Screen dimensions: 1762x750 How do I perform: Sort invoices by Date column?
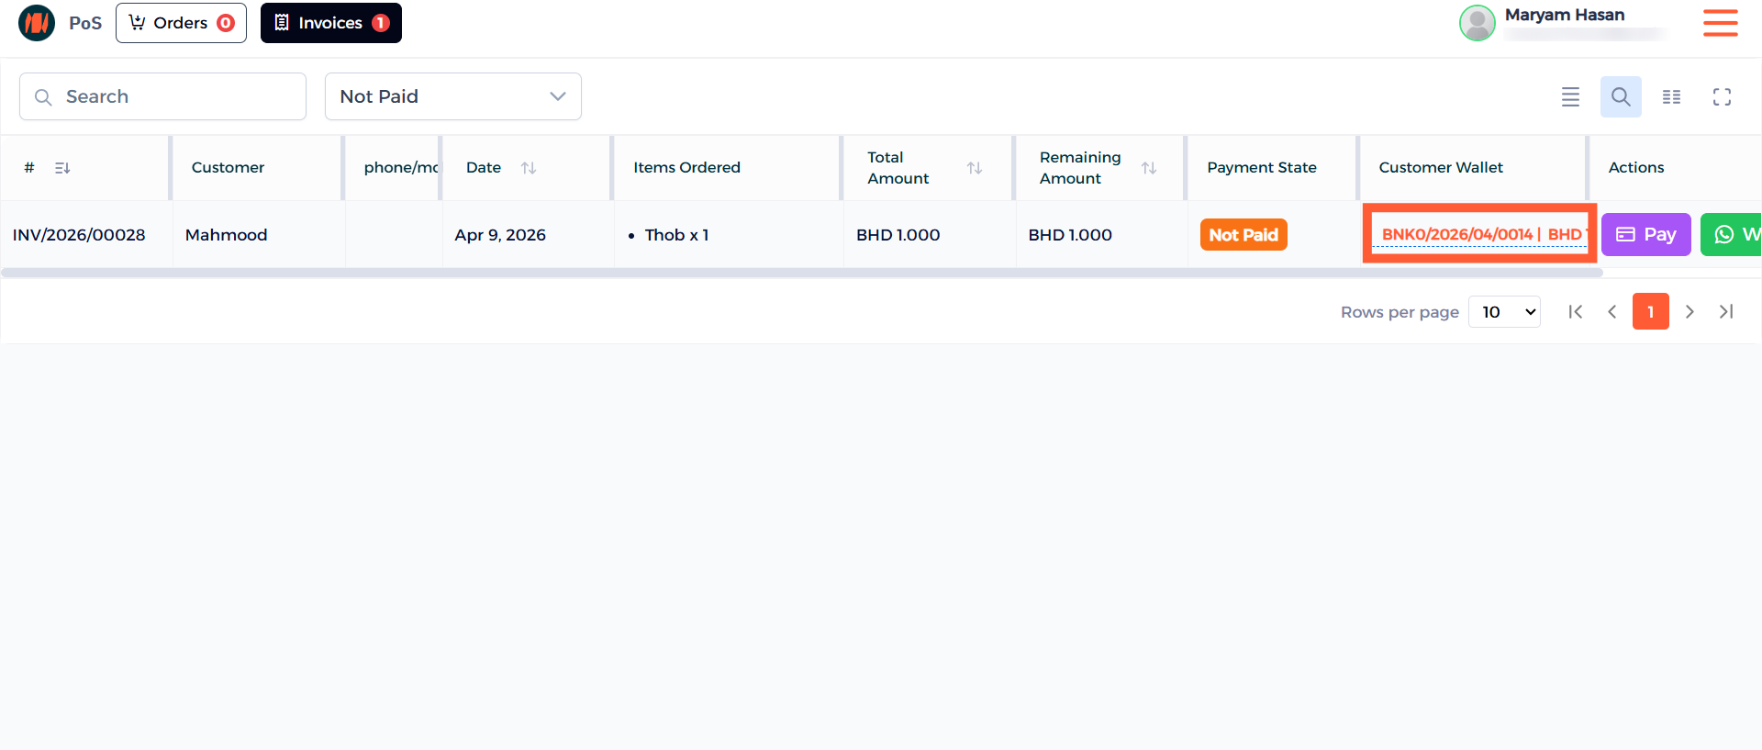tap(529, 168)
